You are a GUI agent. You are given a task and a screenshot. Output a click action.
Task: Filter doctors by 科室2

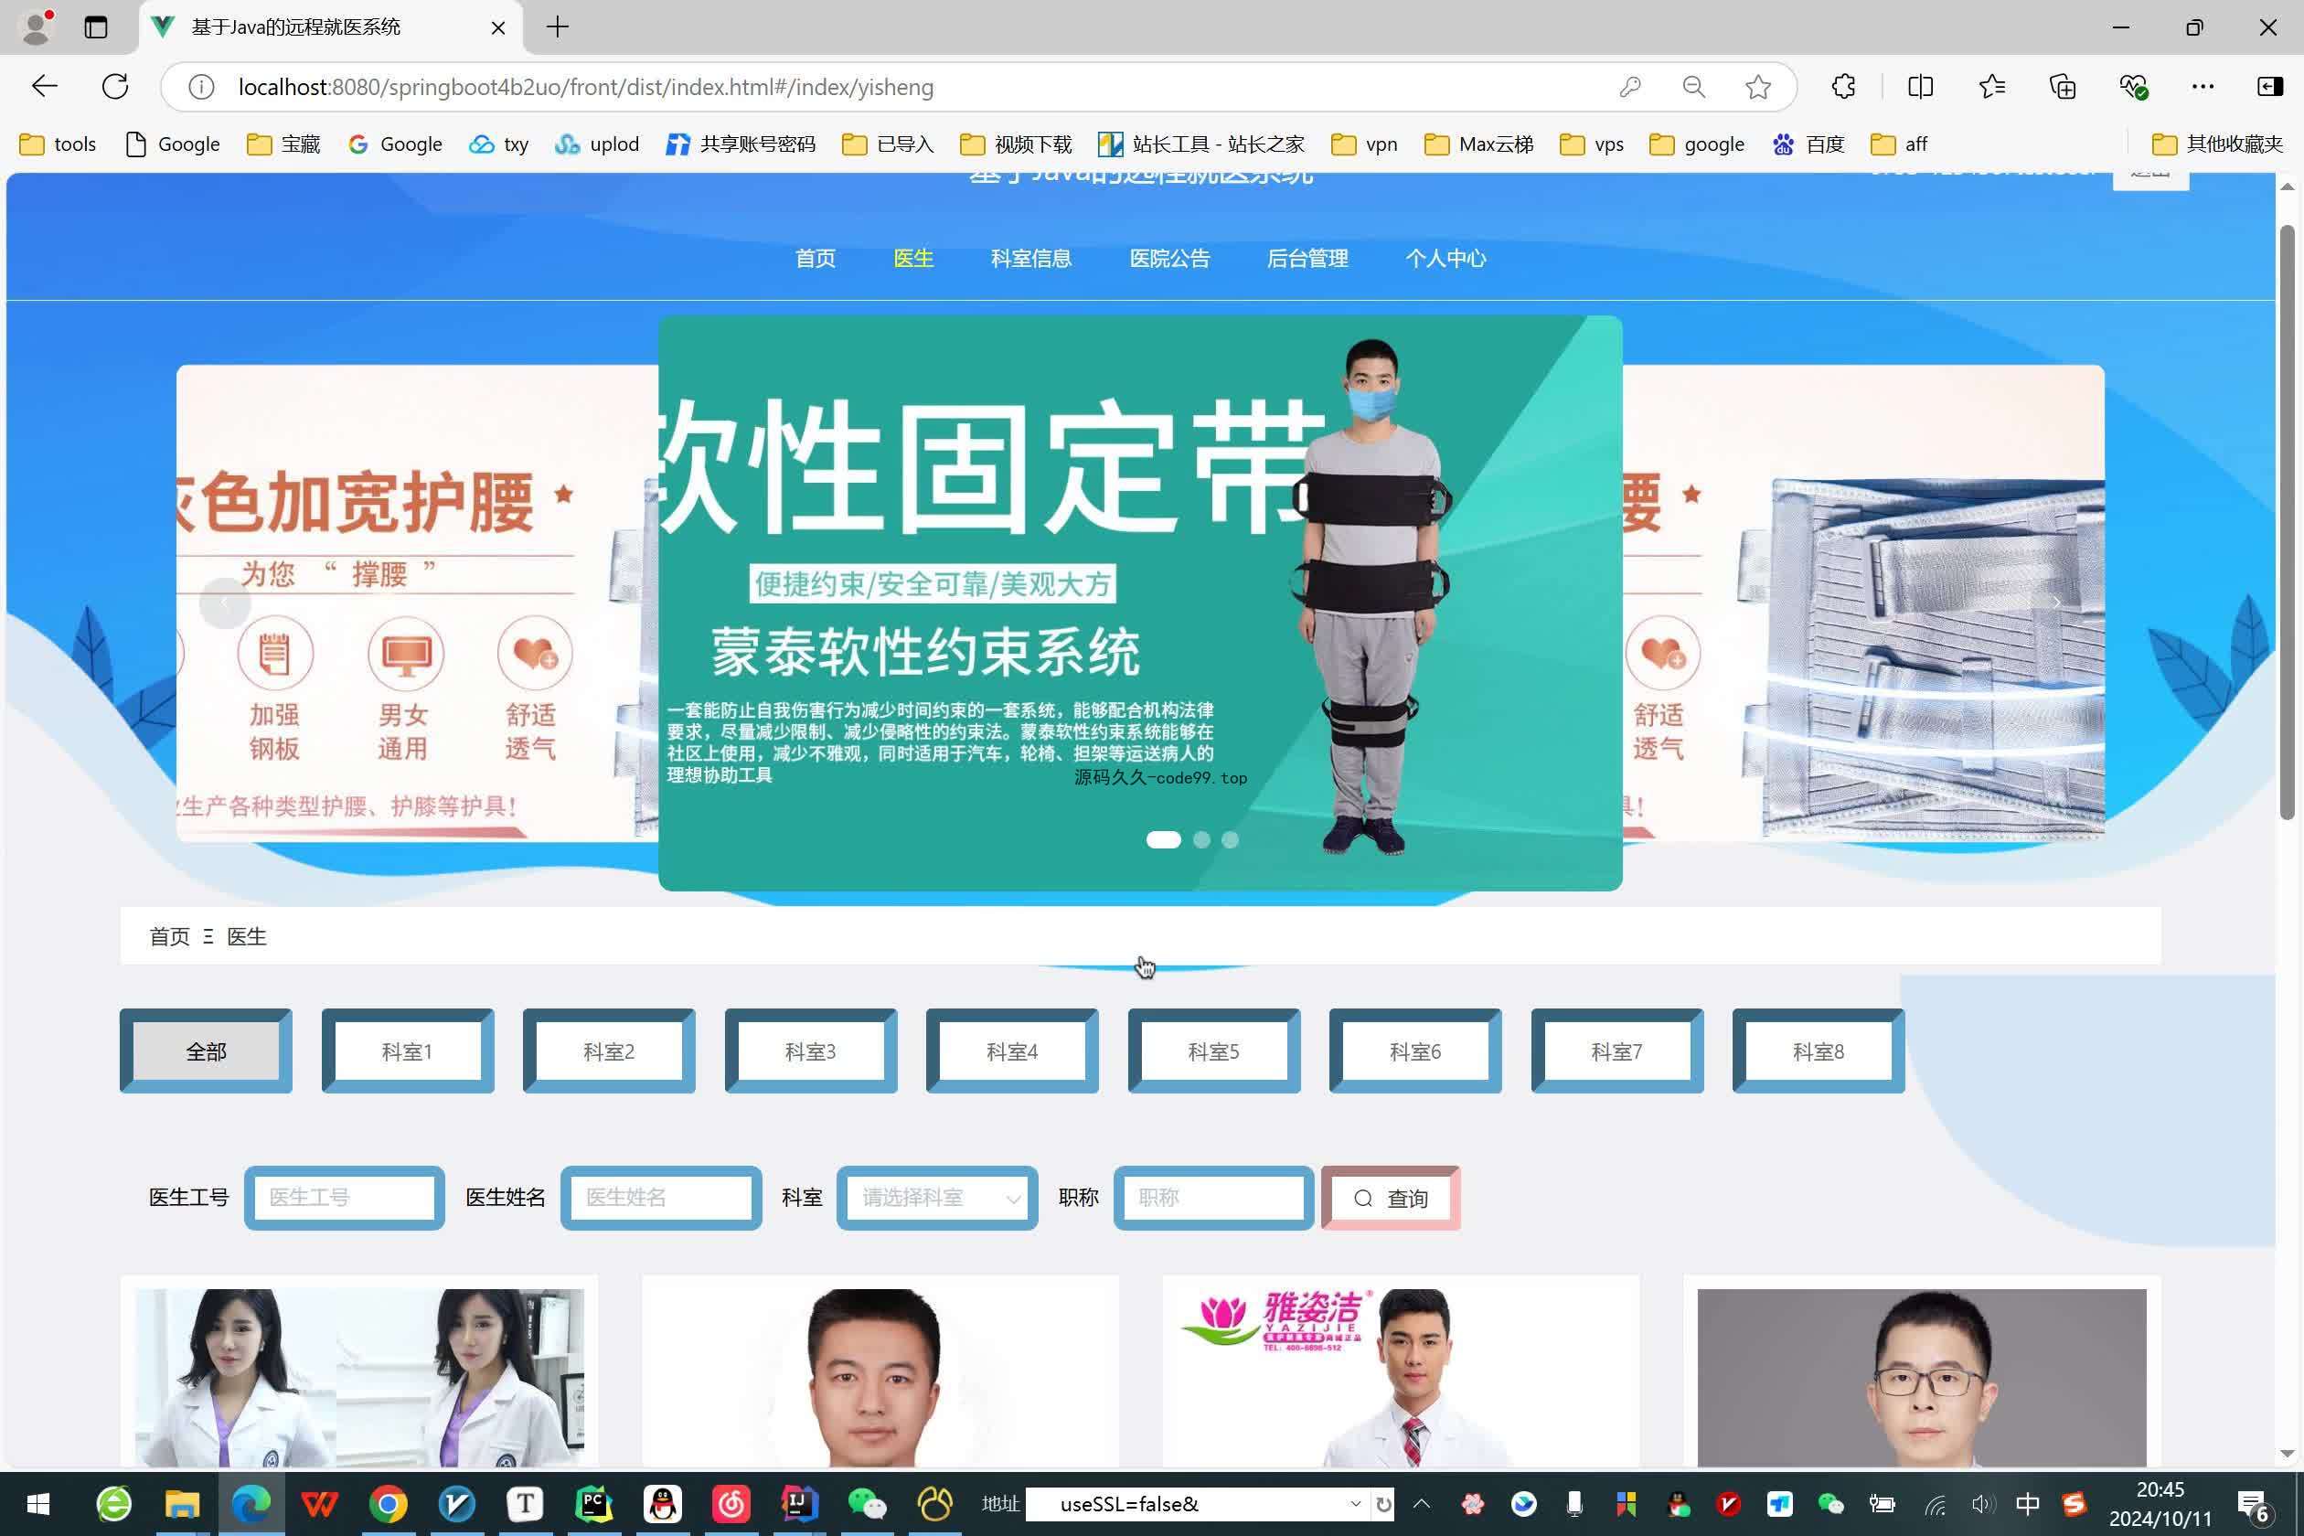(x=609, y=1051)
